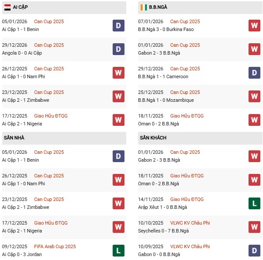
Task: Open the FIFA Arab Cup 2025 link
Action: (53, 246)
